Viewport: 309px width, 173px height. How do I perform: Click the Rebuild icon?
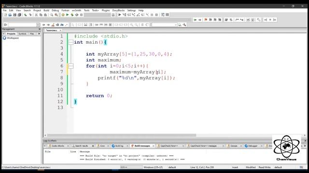click(x=77, y=15)
